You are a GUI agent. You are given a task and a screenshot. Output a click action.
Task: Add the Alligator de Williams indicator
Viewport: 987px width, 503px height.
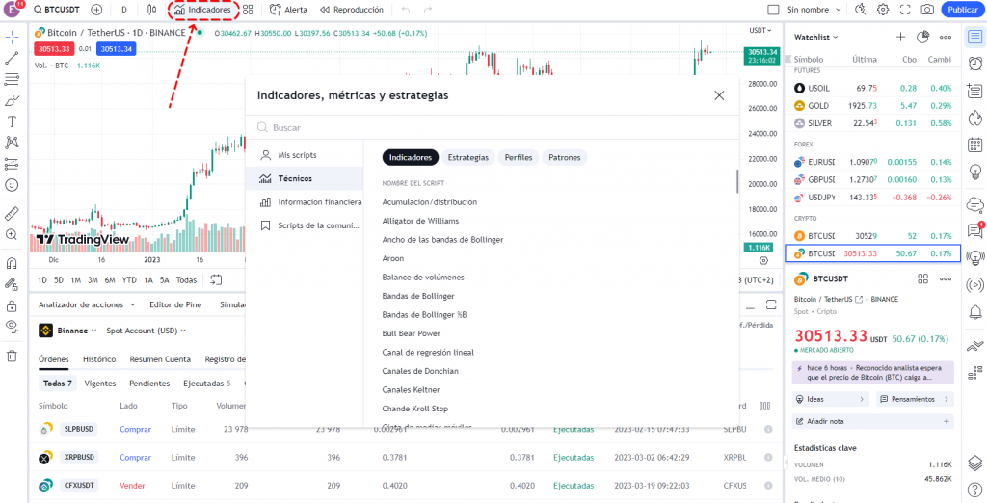click(420, 221)
